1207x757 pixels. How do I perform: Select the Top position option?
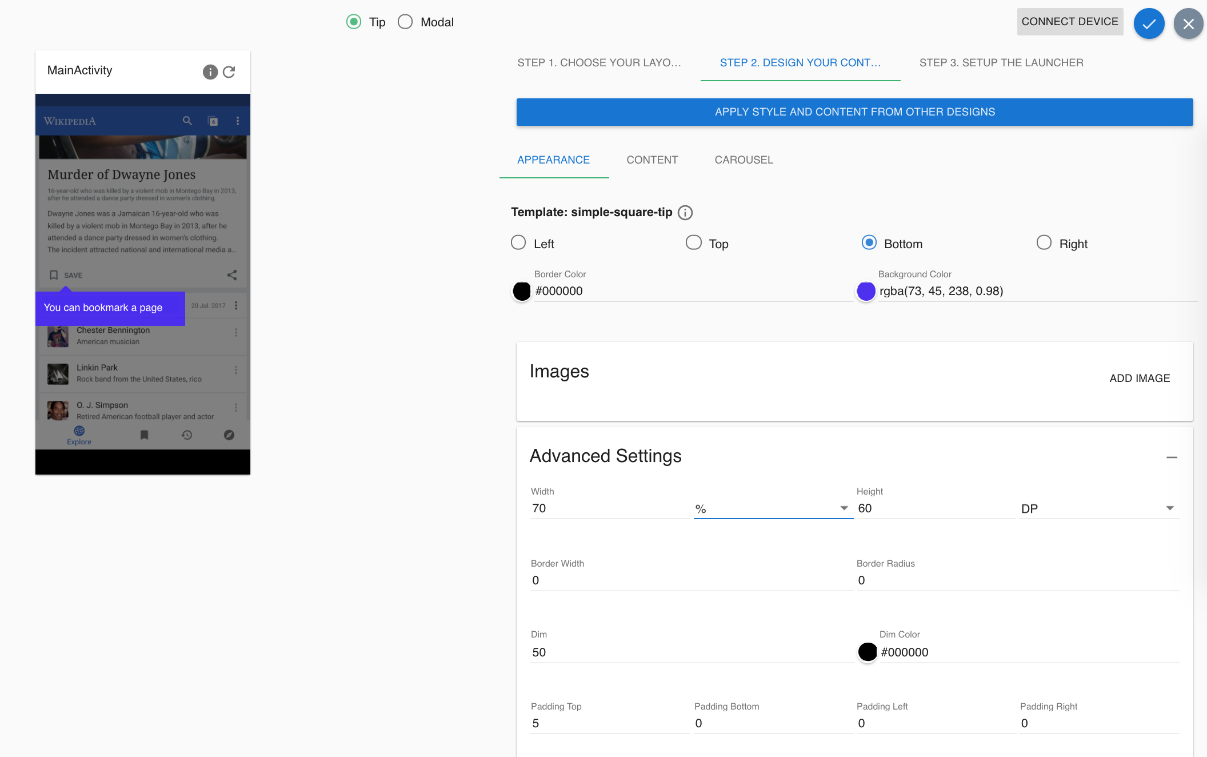[x=693, y=242]
